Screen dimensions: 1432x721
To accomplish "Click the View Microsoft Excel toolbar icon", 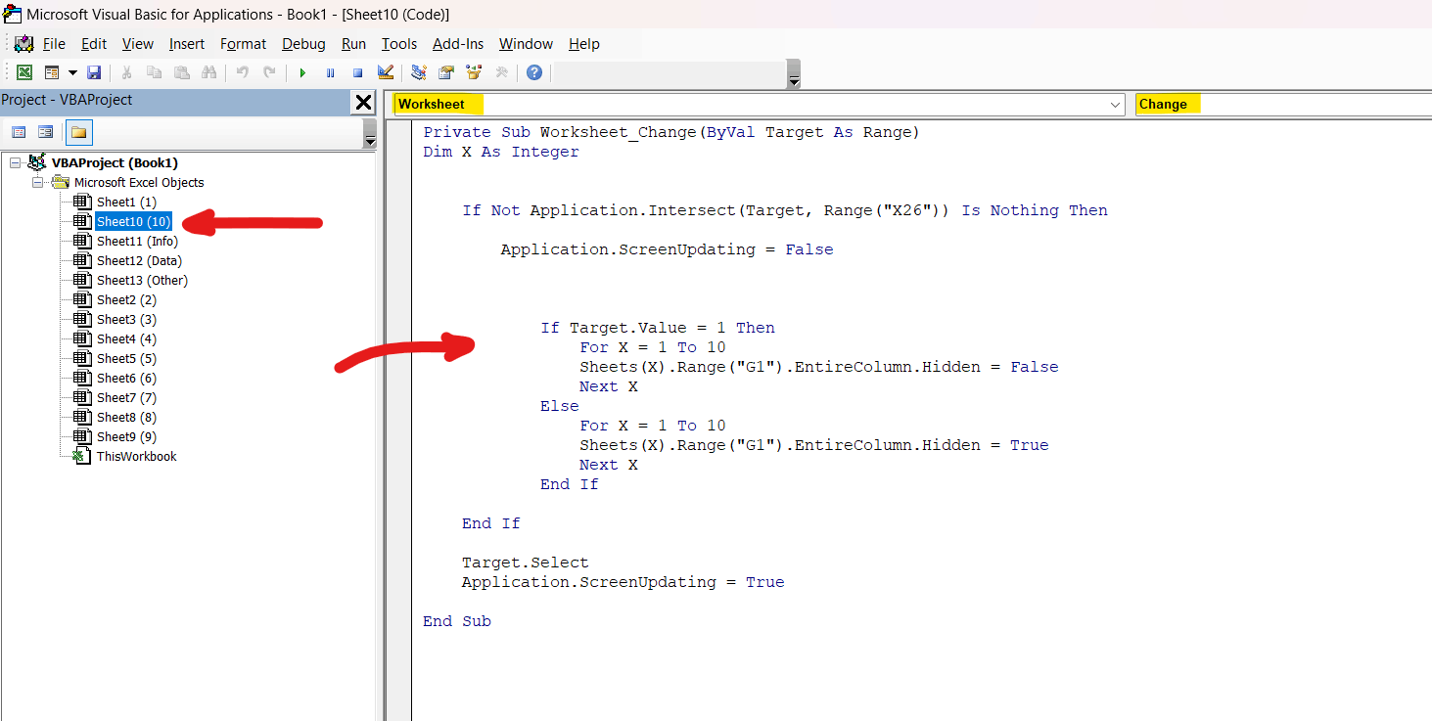I will tap(24, 72).
